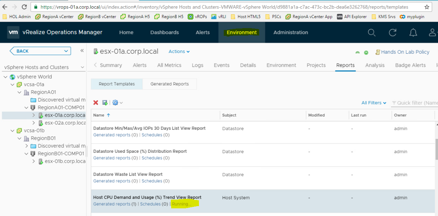Reload the page with browser refresh icon

pyautogui.click(x=24, y=7)
